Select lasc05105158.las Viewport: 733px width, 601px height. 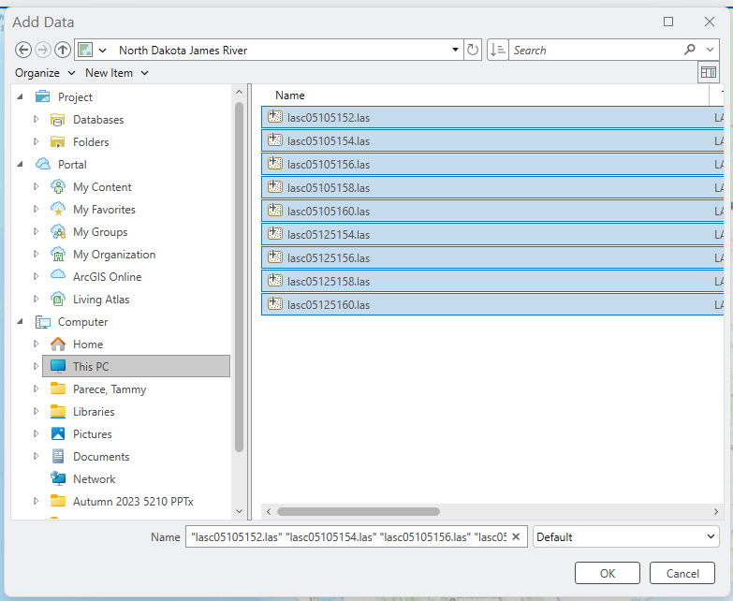(492, 187)
